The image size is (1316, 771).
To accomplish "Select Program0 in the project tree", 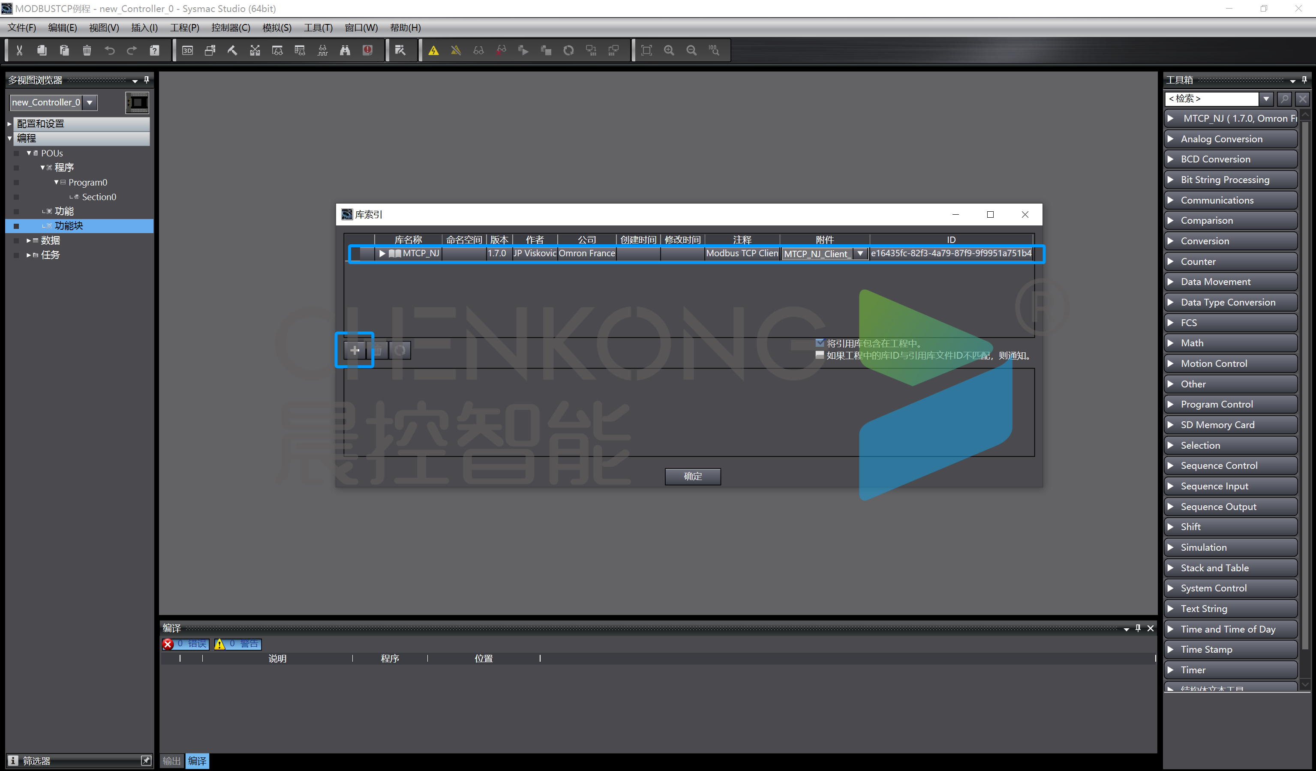I will point(88,182).
